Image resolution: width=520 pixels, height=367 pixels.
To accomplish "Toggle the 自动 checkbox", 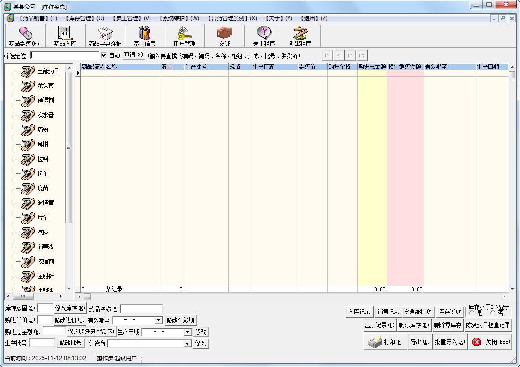I will click(x=104, y=55).
